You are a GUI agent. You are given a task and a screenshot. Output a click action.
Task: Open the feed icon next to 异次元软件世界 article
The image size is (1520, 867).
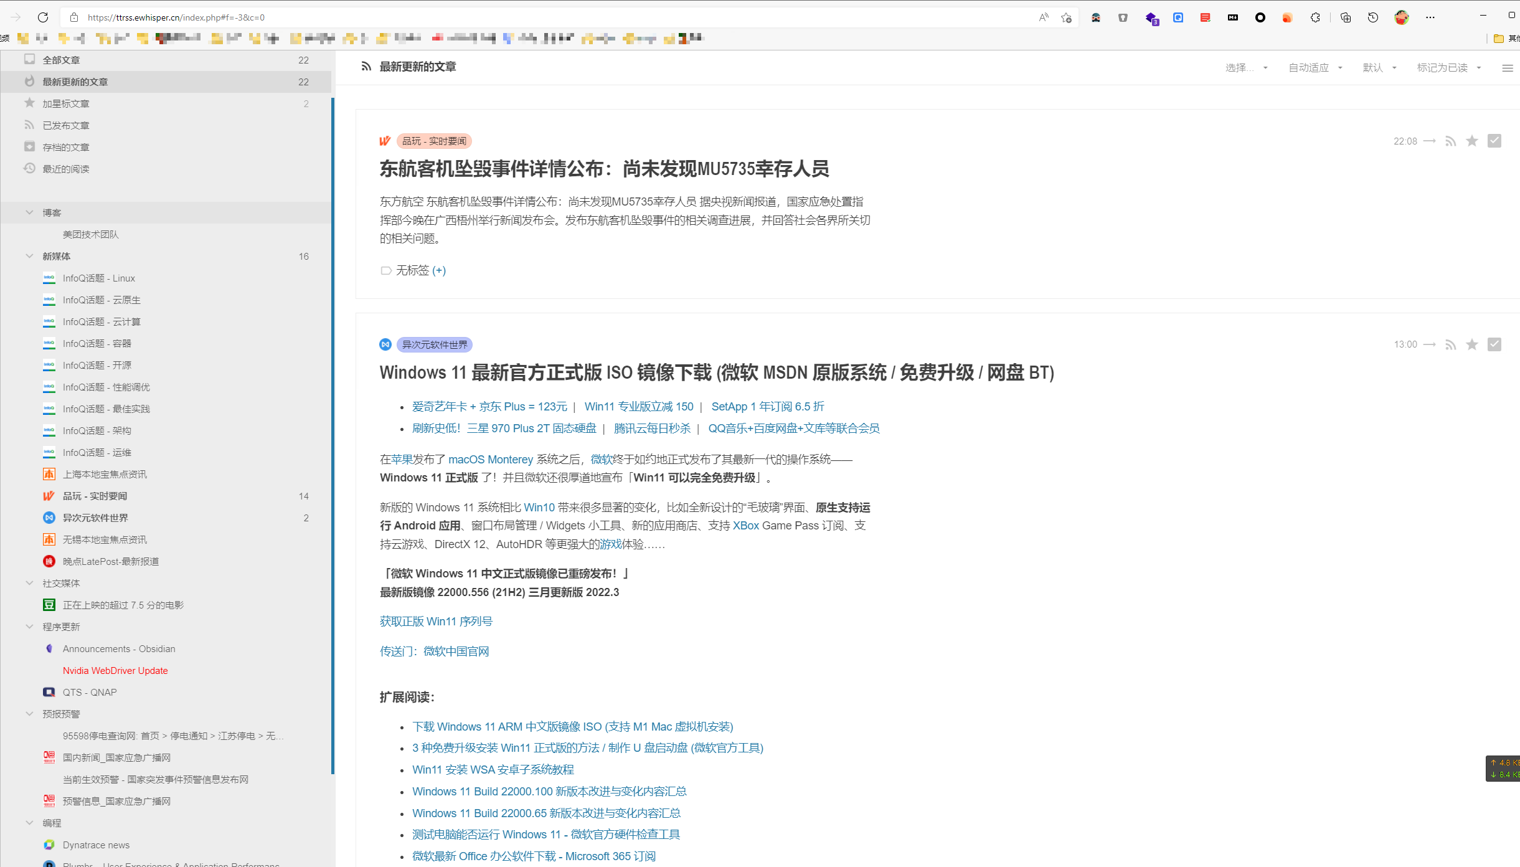(x=385, y=344)
